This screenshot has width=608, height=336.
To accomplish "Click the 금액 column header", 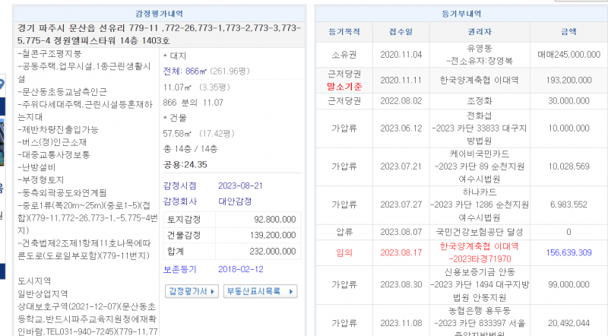I will click(568, 32).
